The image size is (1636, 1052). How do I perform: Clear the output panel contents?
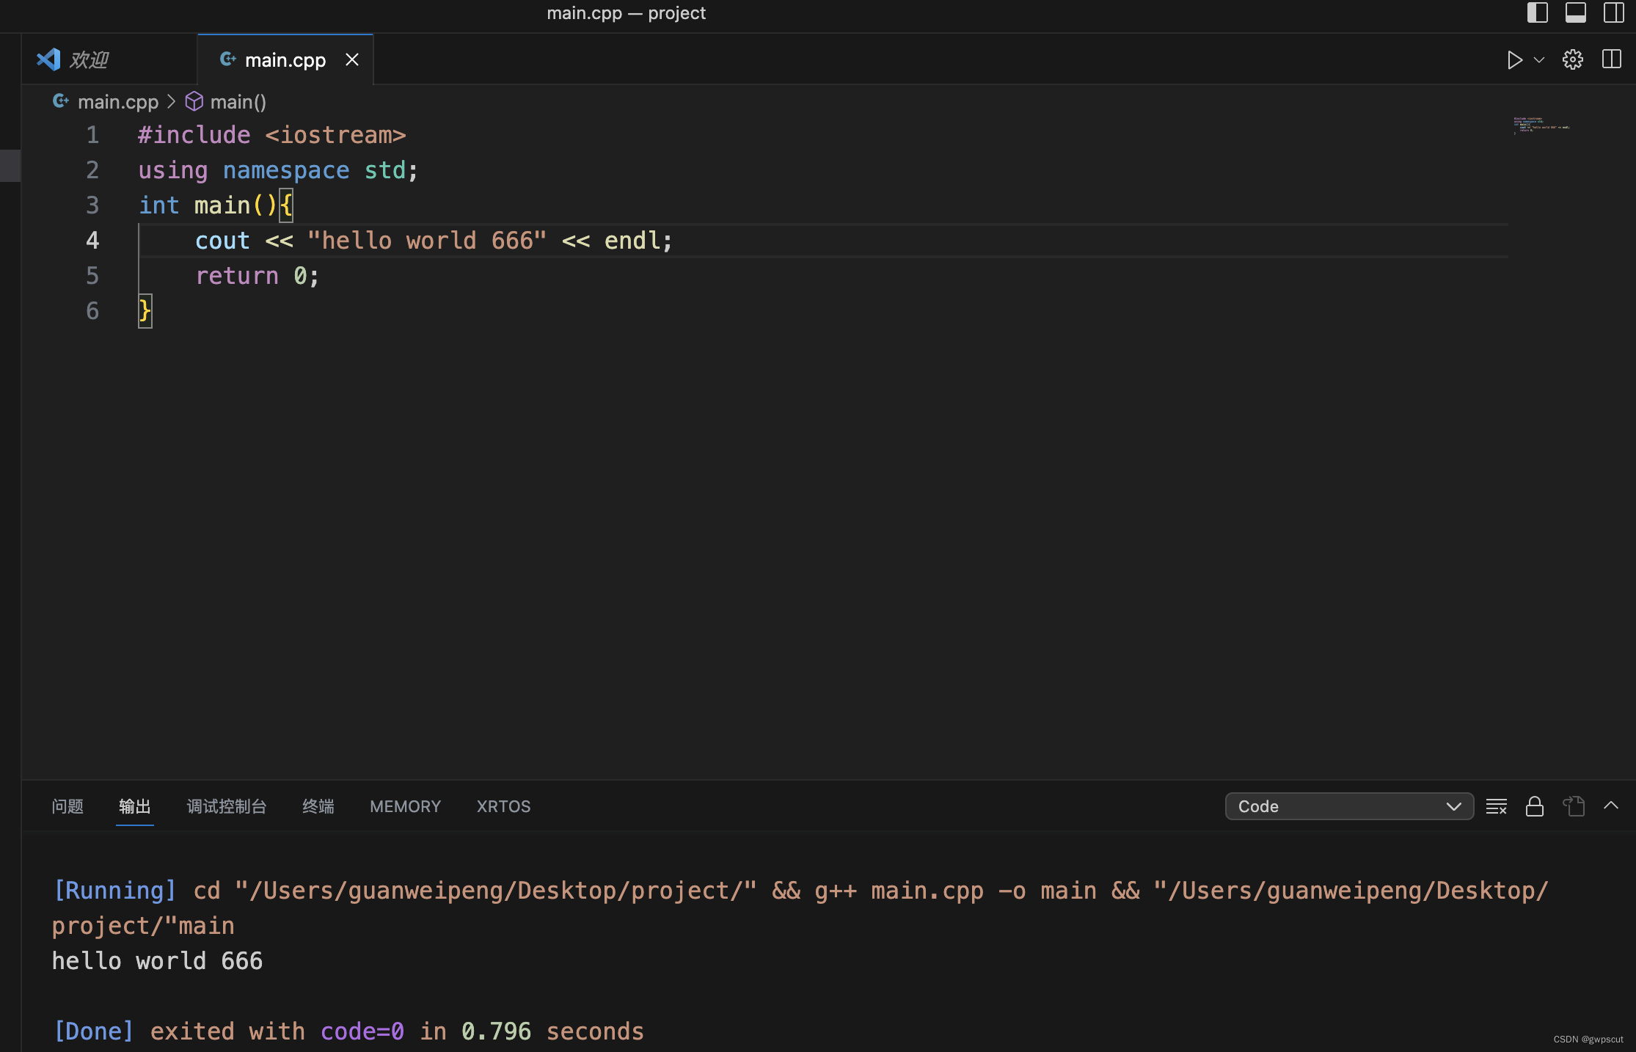tap(1495, 806)
